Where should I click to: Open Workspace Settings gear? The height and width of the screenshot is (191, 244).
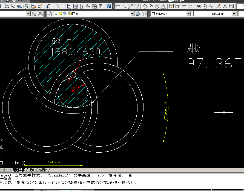point(34,14)
